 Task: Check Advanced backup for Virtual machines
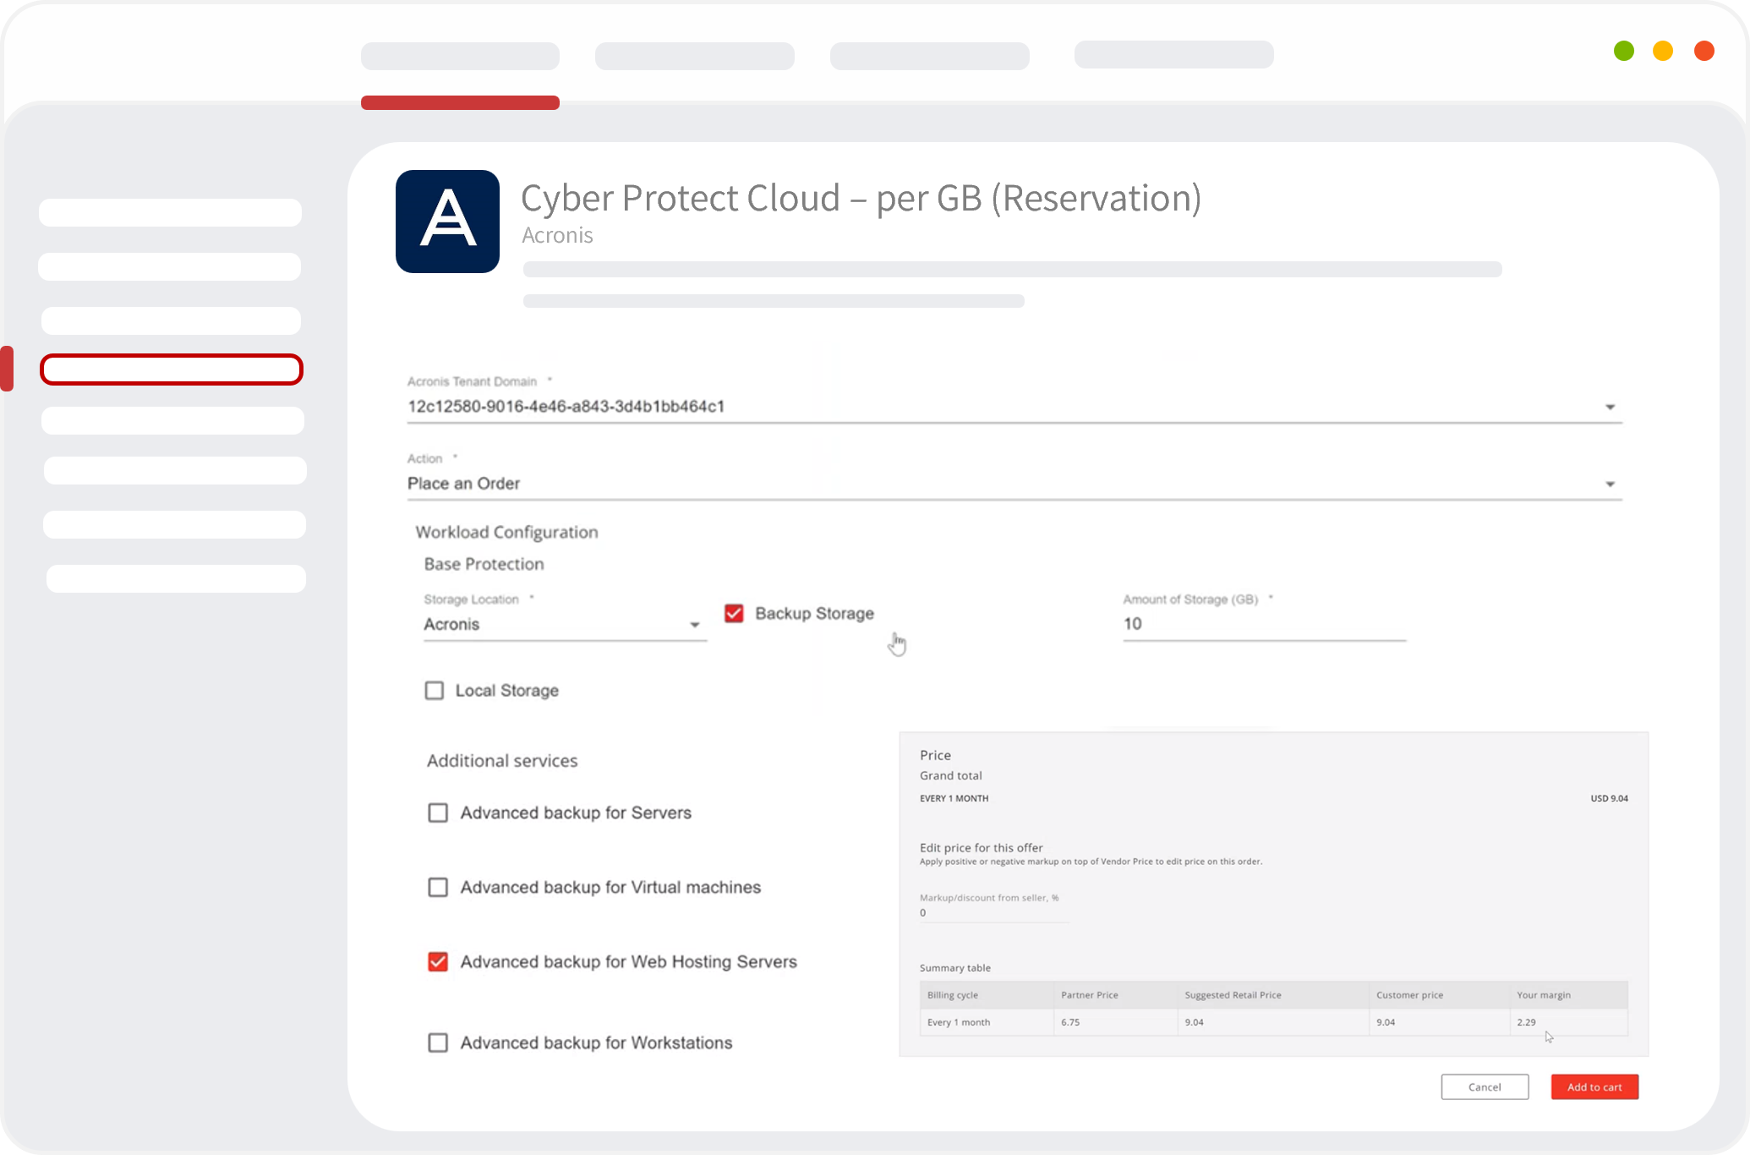438,887
